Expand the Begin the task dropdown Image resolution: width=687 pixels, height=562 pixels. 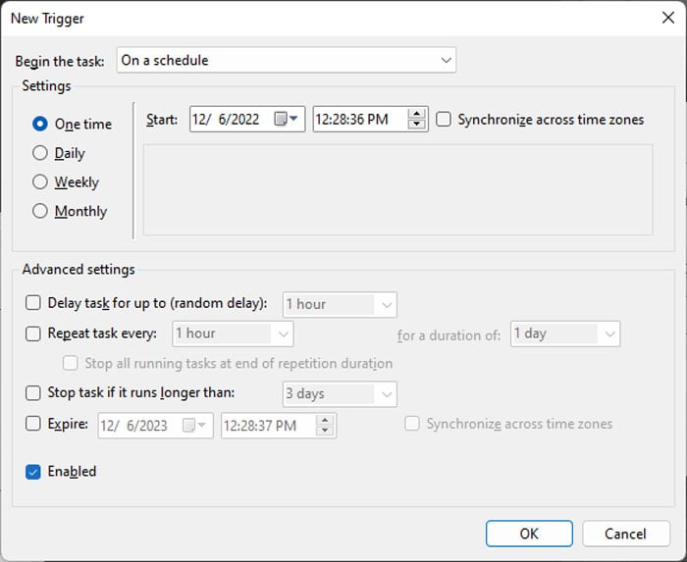287,60
